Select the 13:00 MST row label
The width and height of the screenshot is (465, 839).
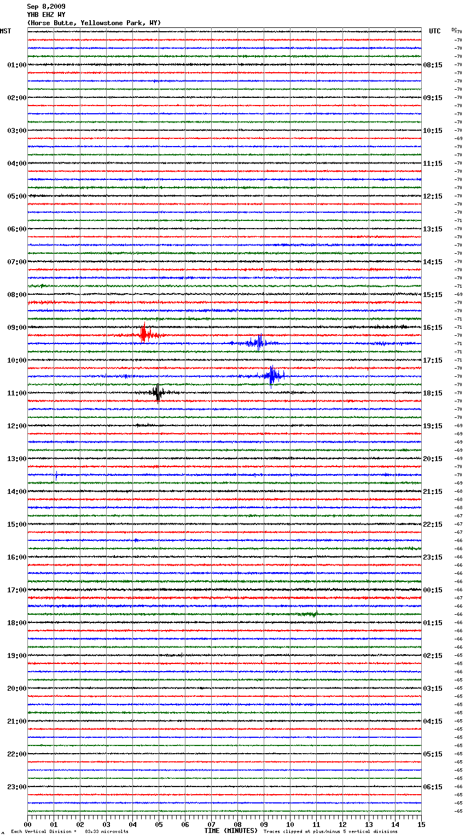(16, 459)
